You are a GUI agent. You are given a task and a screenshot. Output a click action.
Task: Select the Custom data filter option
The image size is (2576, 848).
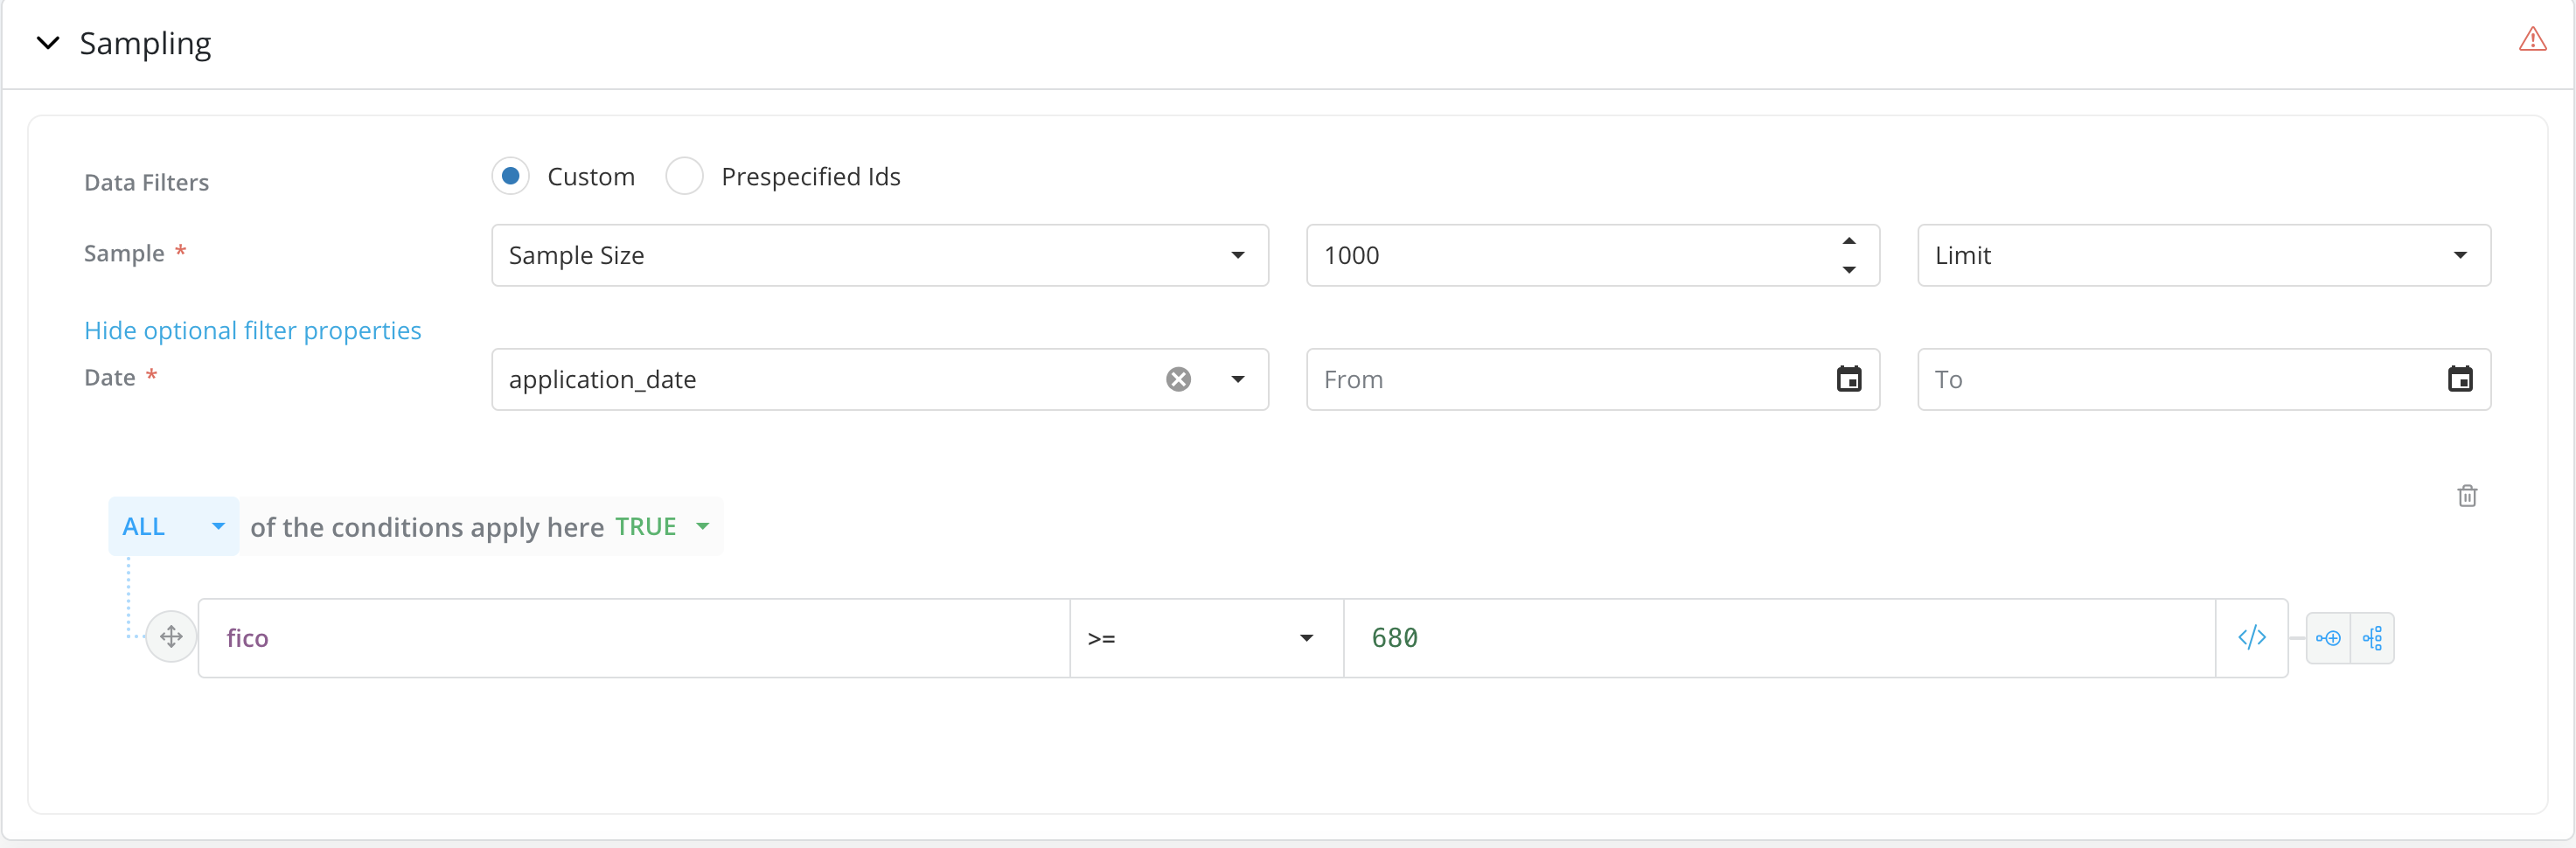coord(511,176)
